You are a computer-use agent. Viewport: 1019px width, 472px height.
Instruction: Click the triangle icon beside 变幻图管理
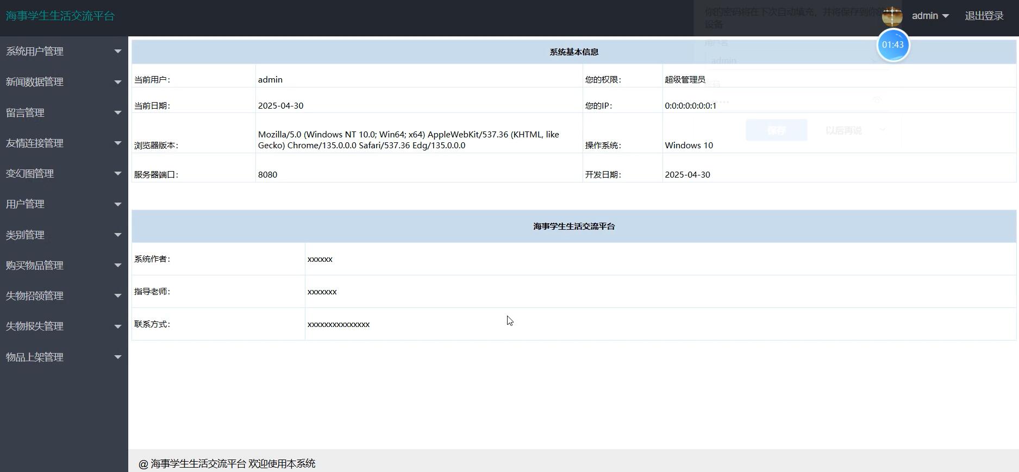pos(117,174)
